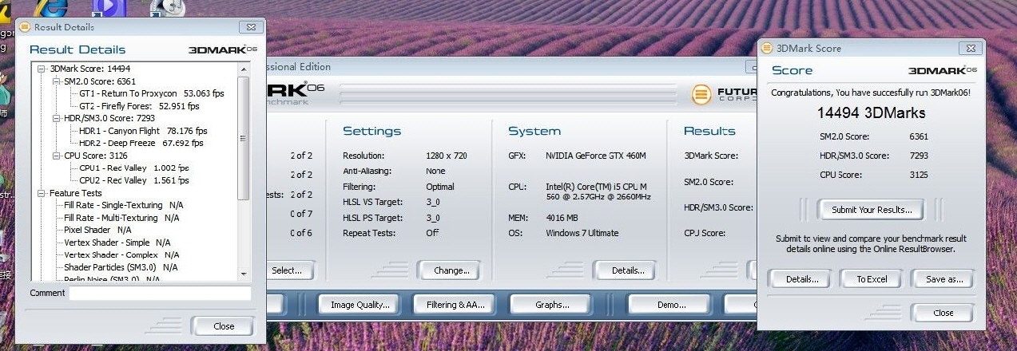Screen dimensions: 1017x351
Task: Open the Change... settings button
Action: tap(451, 270)
